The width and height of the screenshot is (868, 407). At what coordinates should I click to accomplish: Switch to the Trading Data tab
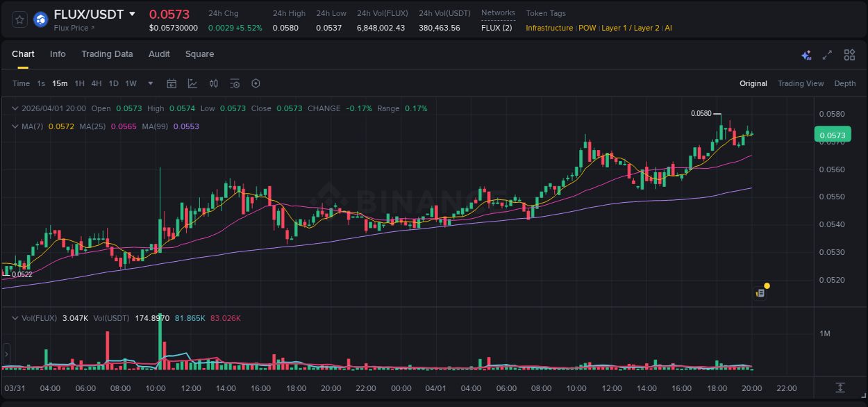pos(107,54)
